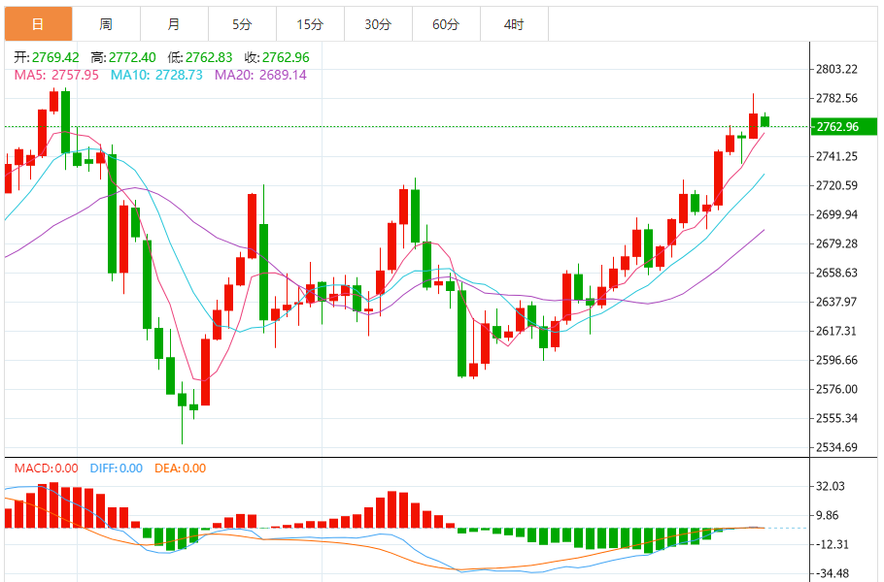Image resolution: width=884 pixels, height=582 pixels.
Task: Click the MA5: 2757.95 label
Action: 56,75
